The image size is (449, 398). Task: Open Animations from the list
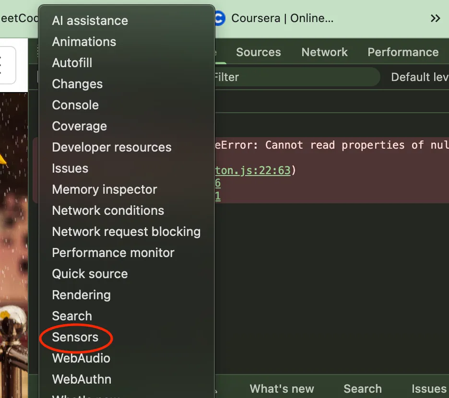tap(84, 42)
